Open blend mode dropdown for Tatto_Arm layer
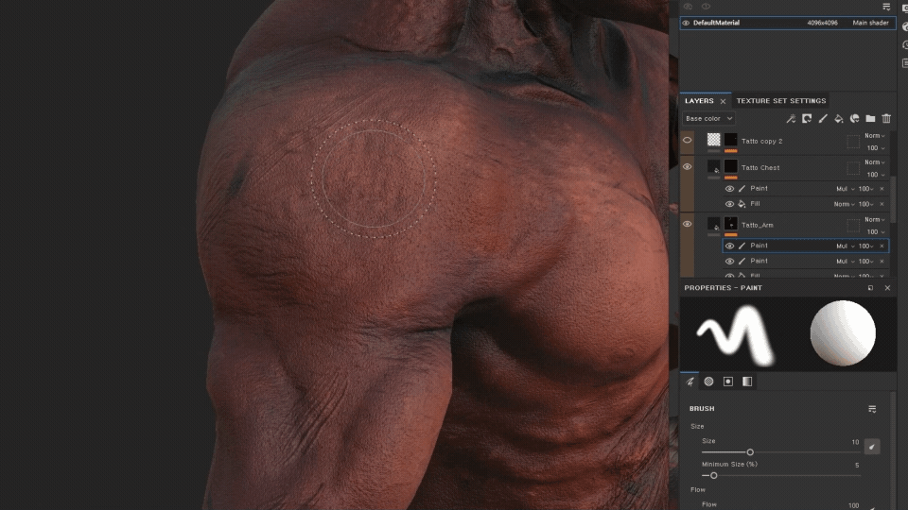Screen dimensions: 908x510 point(874,220)
